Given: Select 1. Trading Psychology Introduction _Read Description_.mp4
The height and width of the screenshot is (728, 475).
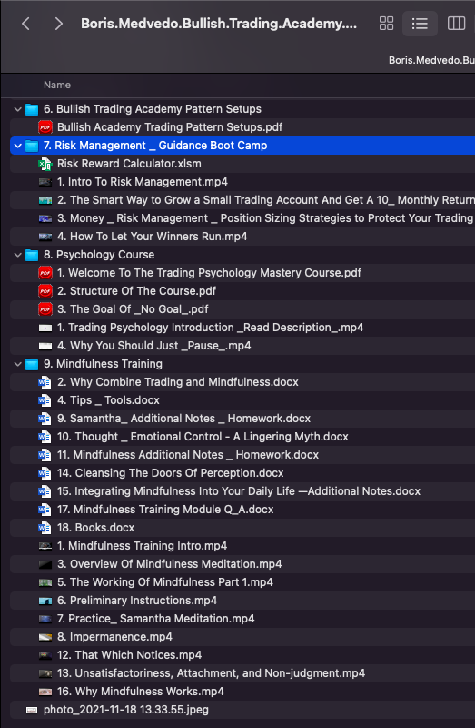Looking at the screenshot, I should pyautogui.click(x=210, y=328).
